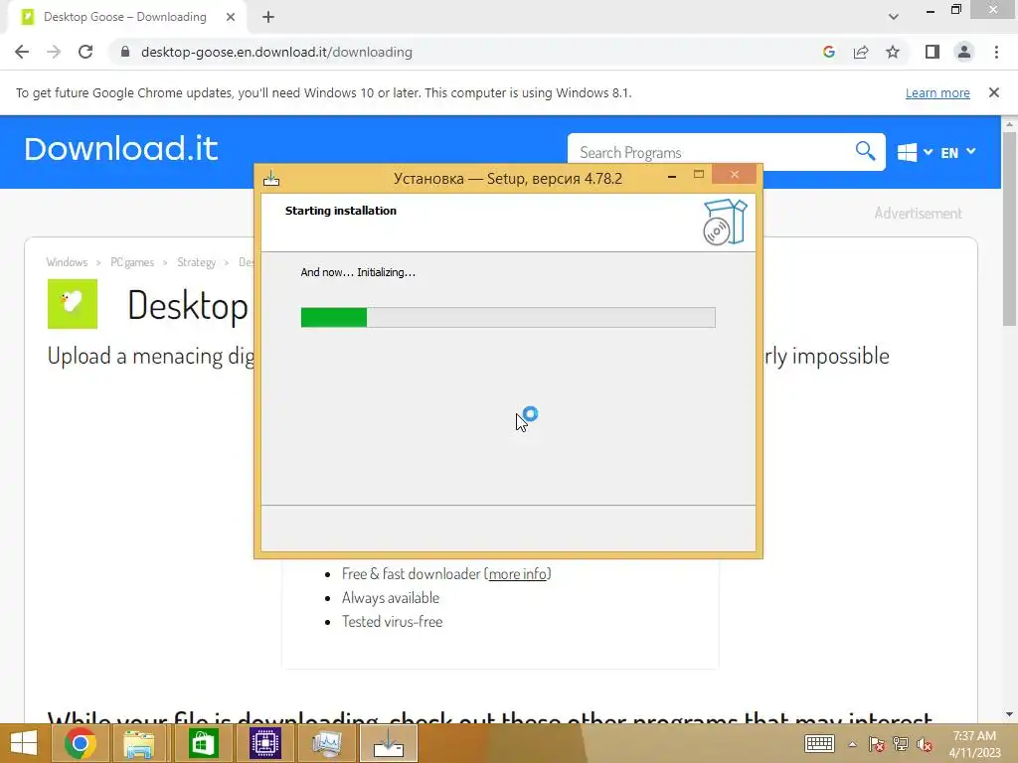Open Google search icon in address bar
This screenshot has height=763, width=1018.
tap(828, 52)
